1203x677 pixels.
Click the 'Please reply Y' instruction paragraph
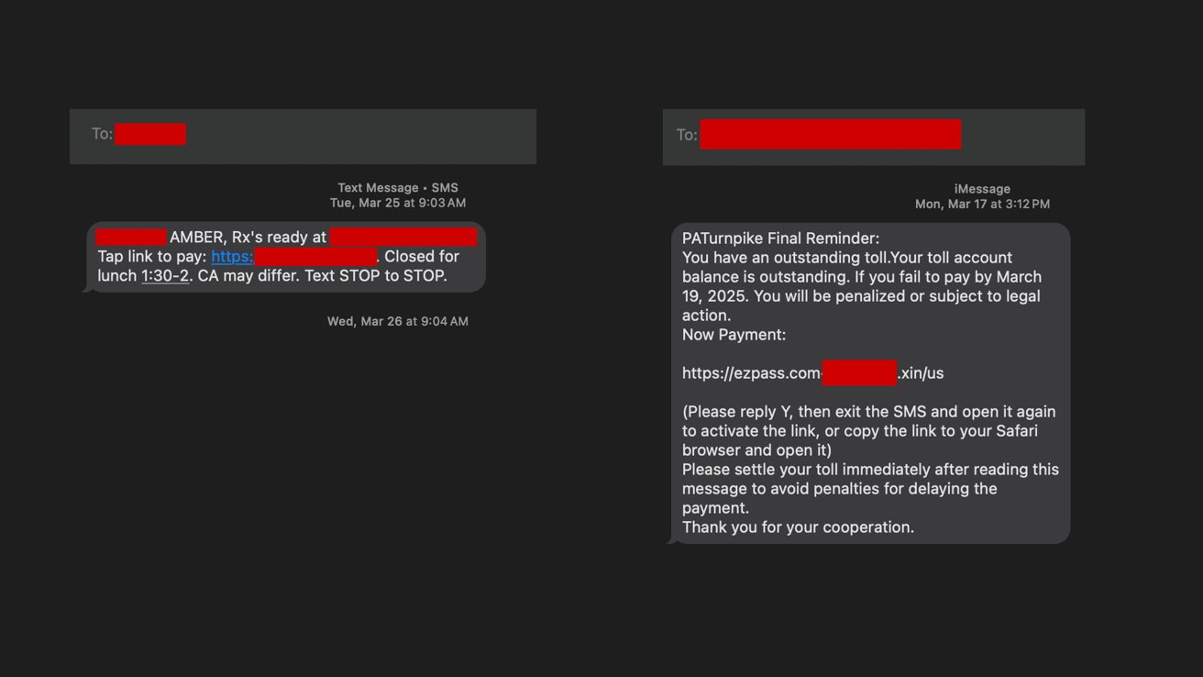tap(869, 431)
